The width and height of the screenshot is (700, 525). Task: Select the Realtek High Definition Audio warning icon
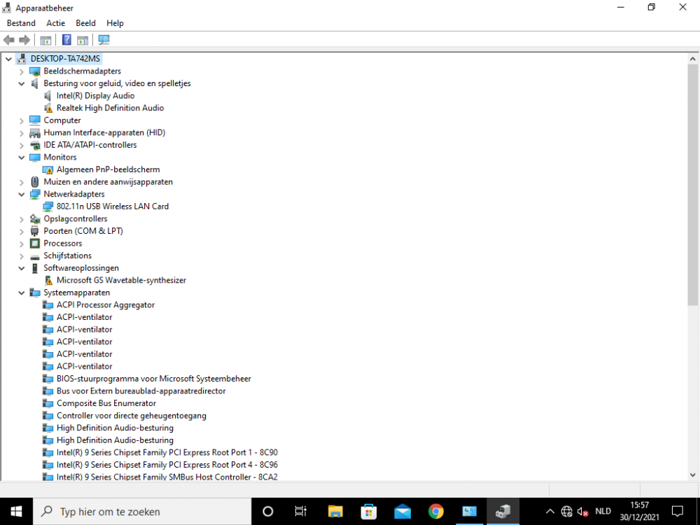48,108
